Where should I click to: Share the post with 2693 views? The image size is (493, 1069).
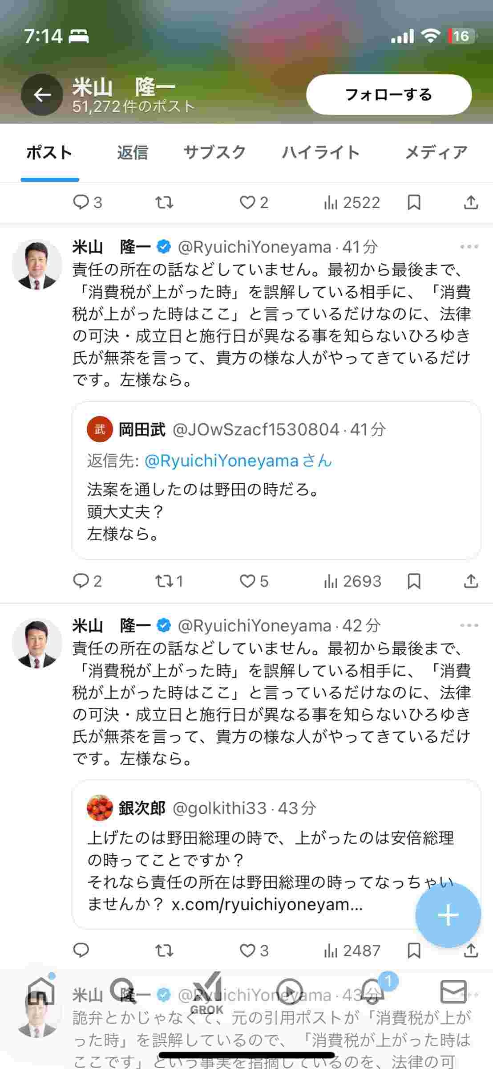point(471,581)
